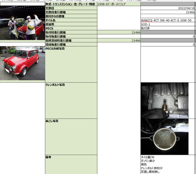This screenshot has width=196, height=174.
Task: Click the 0 value in 清掃後走行距離 row
Action: 168,44
